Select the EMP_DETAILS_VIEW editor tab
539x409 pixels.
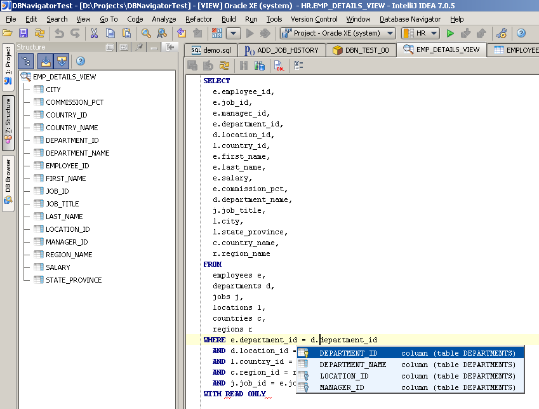click(x=441, y=50)
